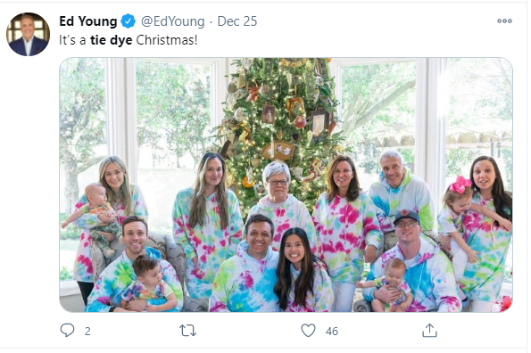
Task: Click the pink hair bow in photo
Action: [x=460, y=185]
